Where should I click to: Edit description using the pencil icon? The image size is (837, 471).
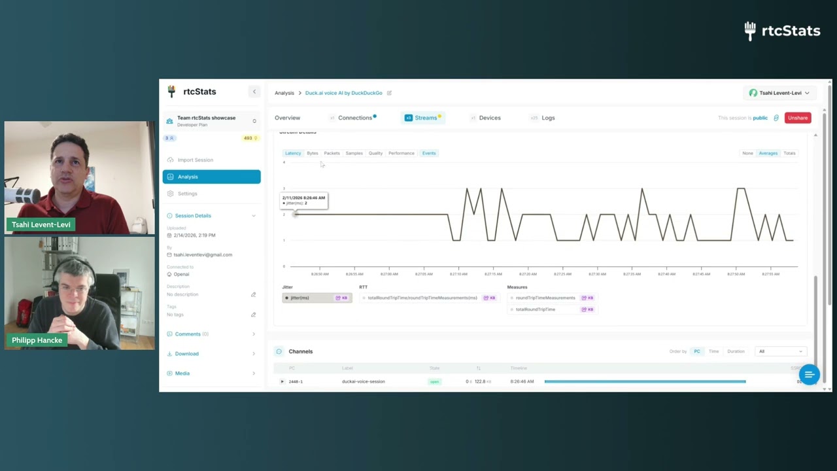click(253, 294)
